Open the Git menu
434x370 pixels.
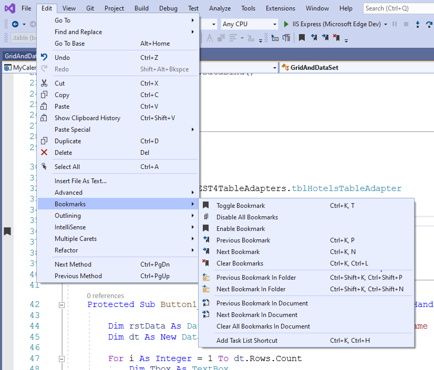[90, 8]
